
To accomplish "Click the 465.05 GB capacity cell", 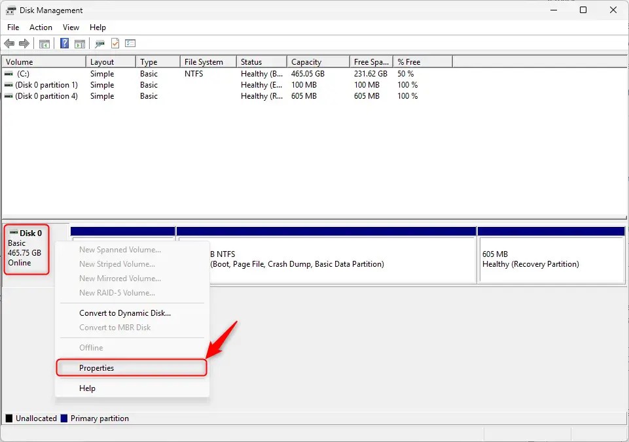I will [x=308, y=74].
